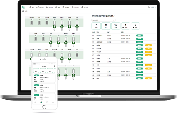Click the home breadcrumb icon below navbar

pyautogui.click(x=23, y=11)
